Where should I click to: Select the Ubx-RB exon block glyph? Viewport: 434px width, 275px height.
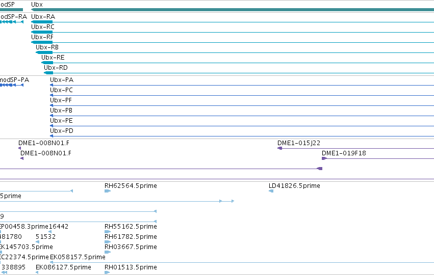tap(44, 52)
